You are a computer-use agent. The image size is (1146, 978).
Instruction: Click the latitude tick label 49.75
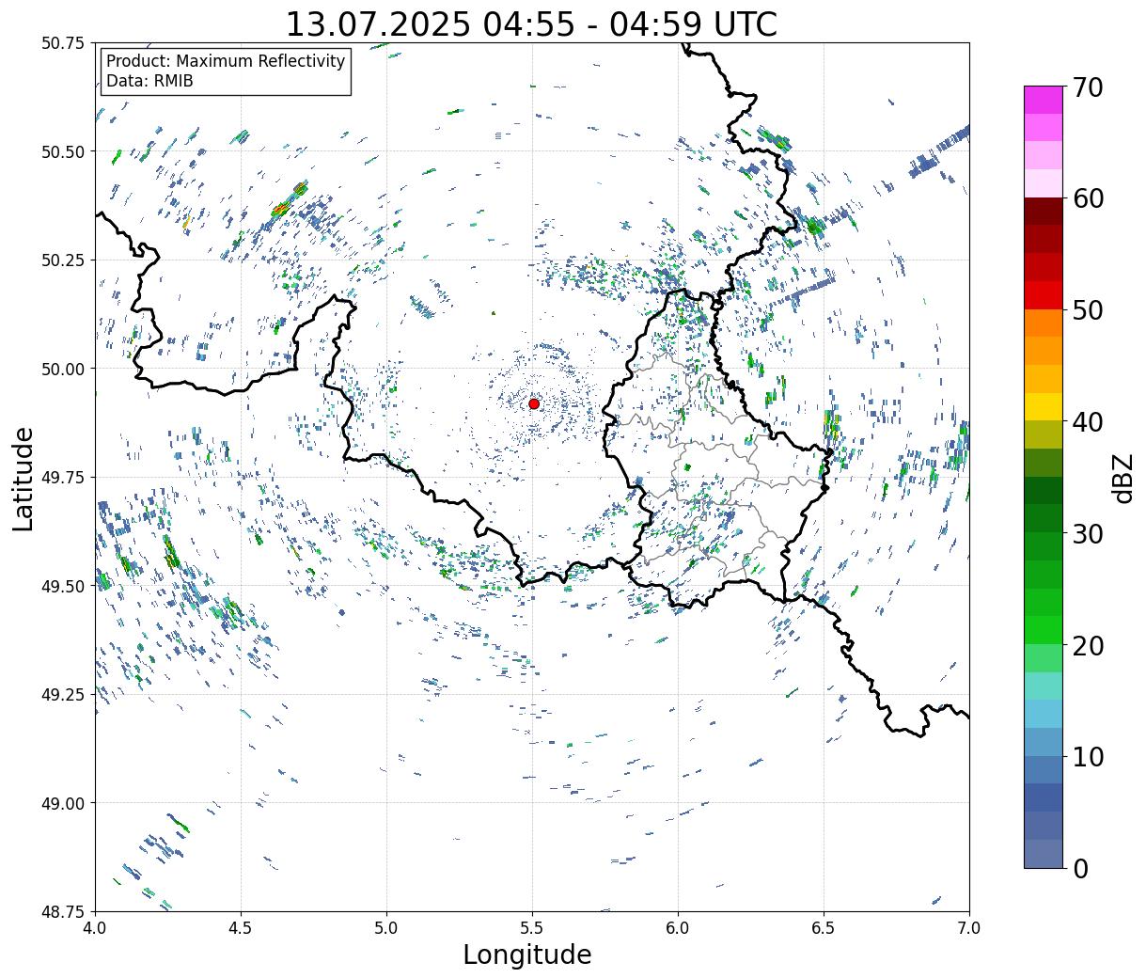63,478
